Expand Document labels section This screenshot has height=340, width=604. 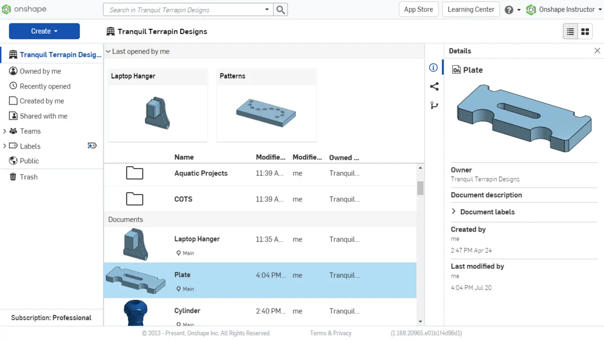pyautogui.click(x=454, y=212)
